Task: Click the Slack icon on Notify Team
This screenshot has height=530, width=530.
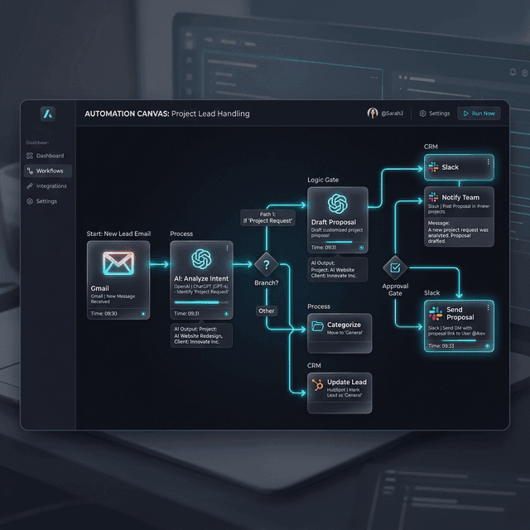Action: coord(433,197)
